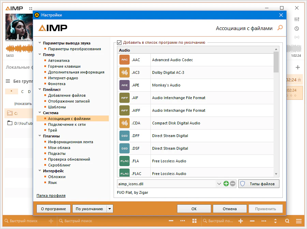Open the hamburger menu at bottom right

(299, 221)
